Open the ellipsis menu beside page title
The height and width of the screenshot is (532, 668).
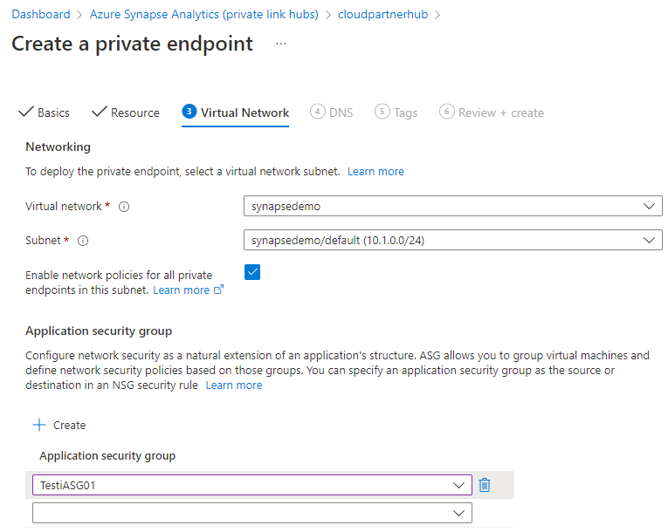click(281, 44)
